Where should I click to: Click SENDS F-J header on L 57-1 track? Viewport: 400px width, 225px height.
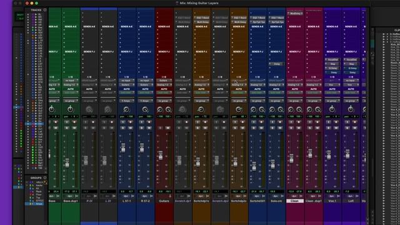(127, 51)
